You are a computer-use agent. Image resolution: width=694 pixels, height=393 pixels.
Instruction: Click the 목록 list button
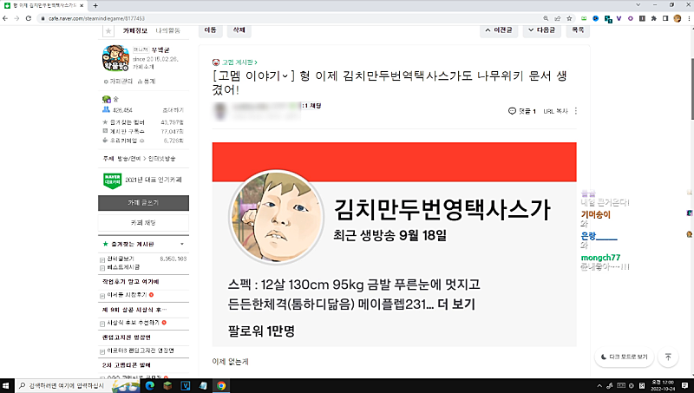578,30
